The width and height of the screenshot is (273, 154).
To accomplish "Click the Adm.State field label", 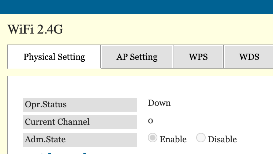I will pyautogui.click(x=45, y=139).
